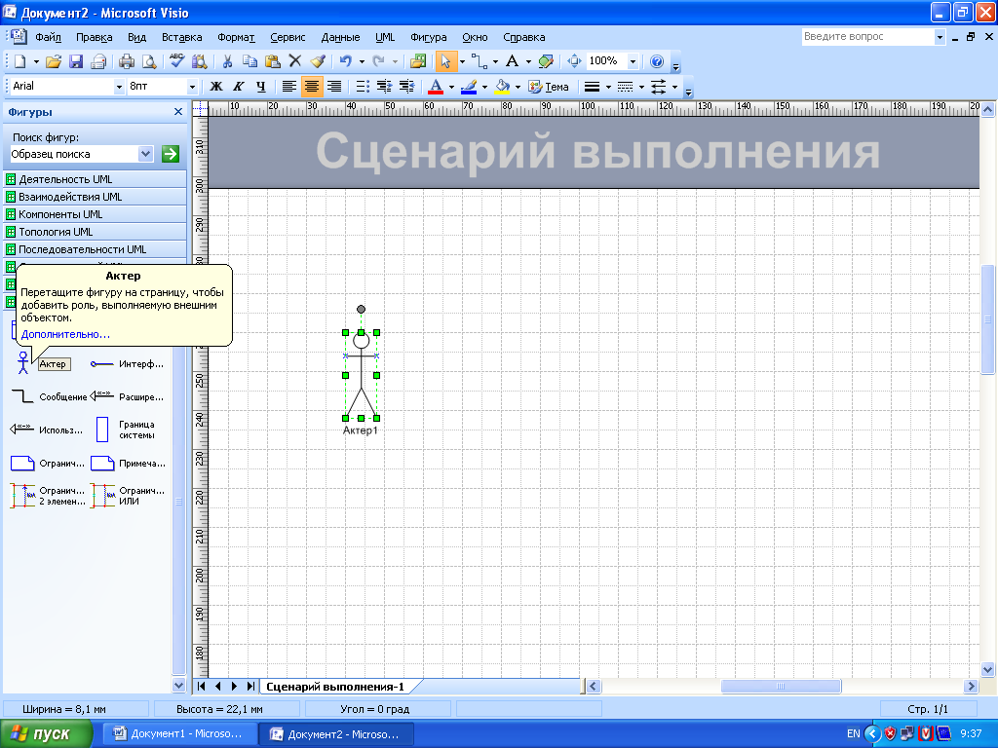
Task: Expand the font color dropdown arrow
Action: pyautogui.click(x=451, y=87)
